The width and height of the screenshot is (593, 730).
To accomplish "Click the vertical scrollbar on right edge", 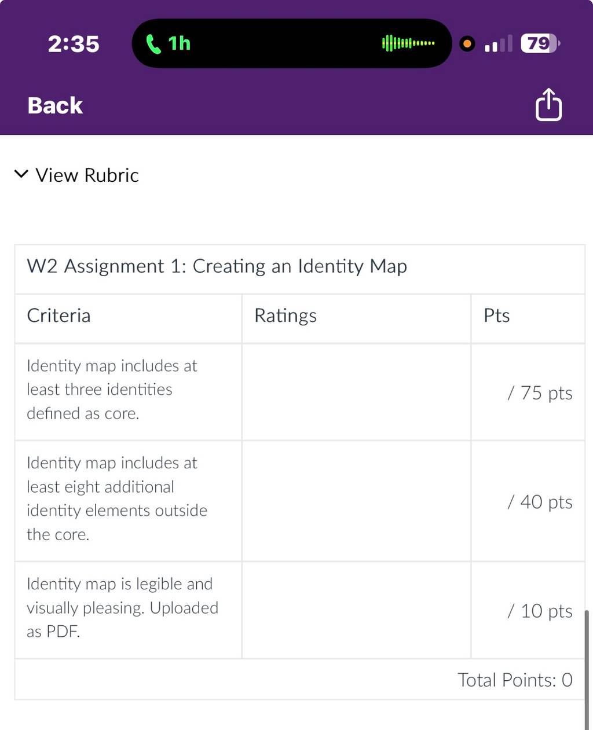I will pyautogui.click(x=587, y=669).
